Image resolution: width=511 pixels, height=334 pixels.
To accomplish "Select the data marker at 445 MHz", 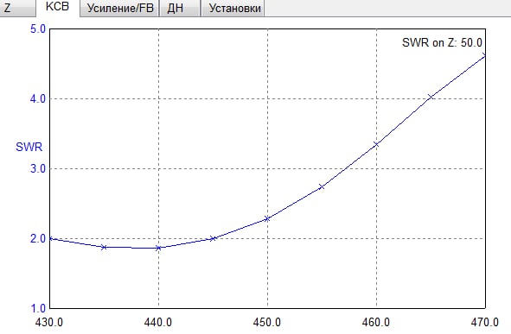I will [213, 238].
